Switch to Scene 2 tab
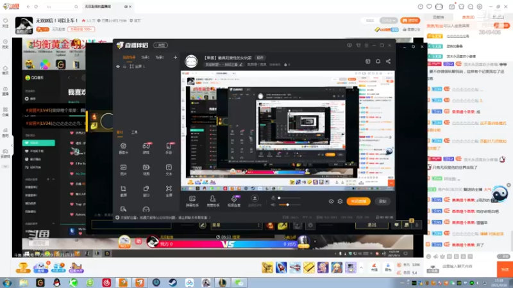This screenshot has height=288, width=513. (x=159, y=58)
